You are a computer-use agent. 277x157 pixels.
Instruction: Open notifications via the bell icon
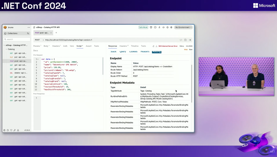pyautogui.click(x=18, y=130)
